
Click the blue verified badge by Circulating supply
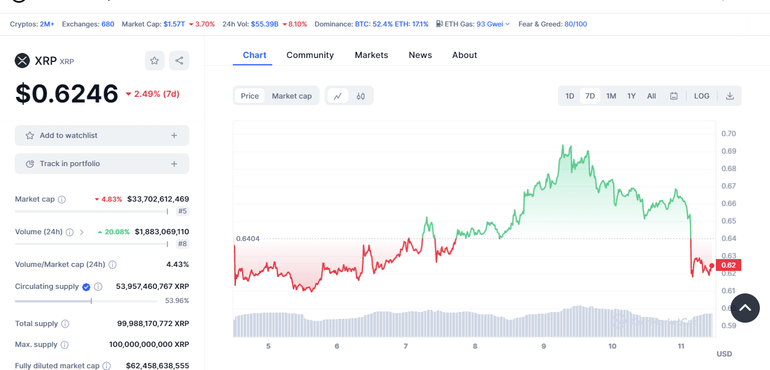86,287
